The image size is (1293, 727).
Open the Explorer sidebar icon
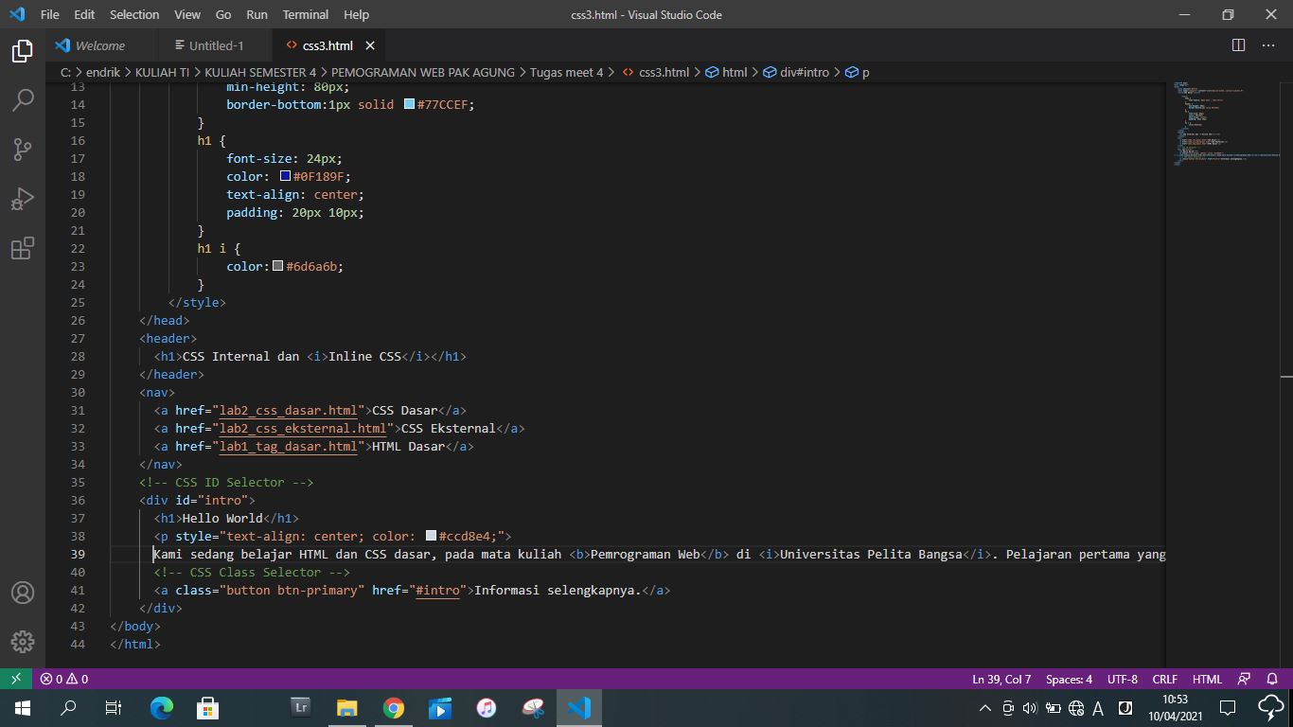(22, 51)
